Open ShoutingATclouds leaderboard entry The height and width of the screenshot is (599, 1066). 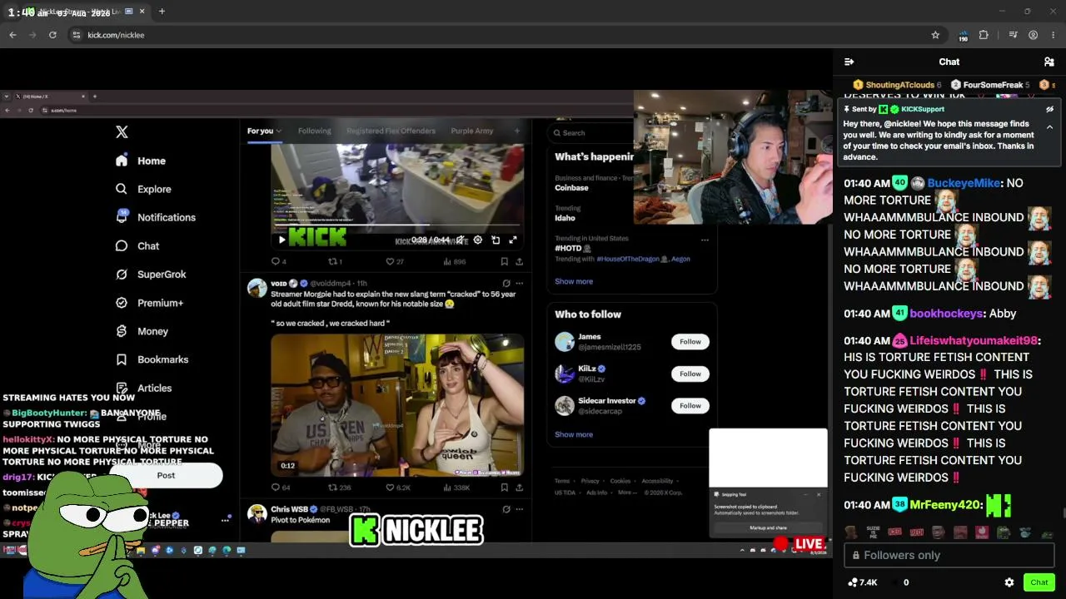click(x=899, y=85)
